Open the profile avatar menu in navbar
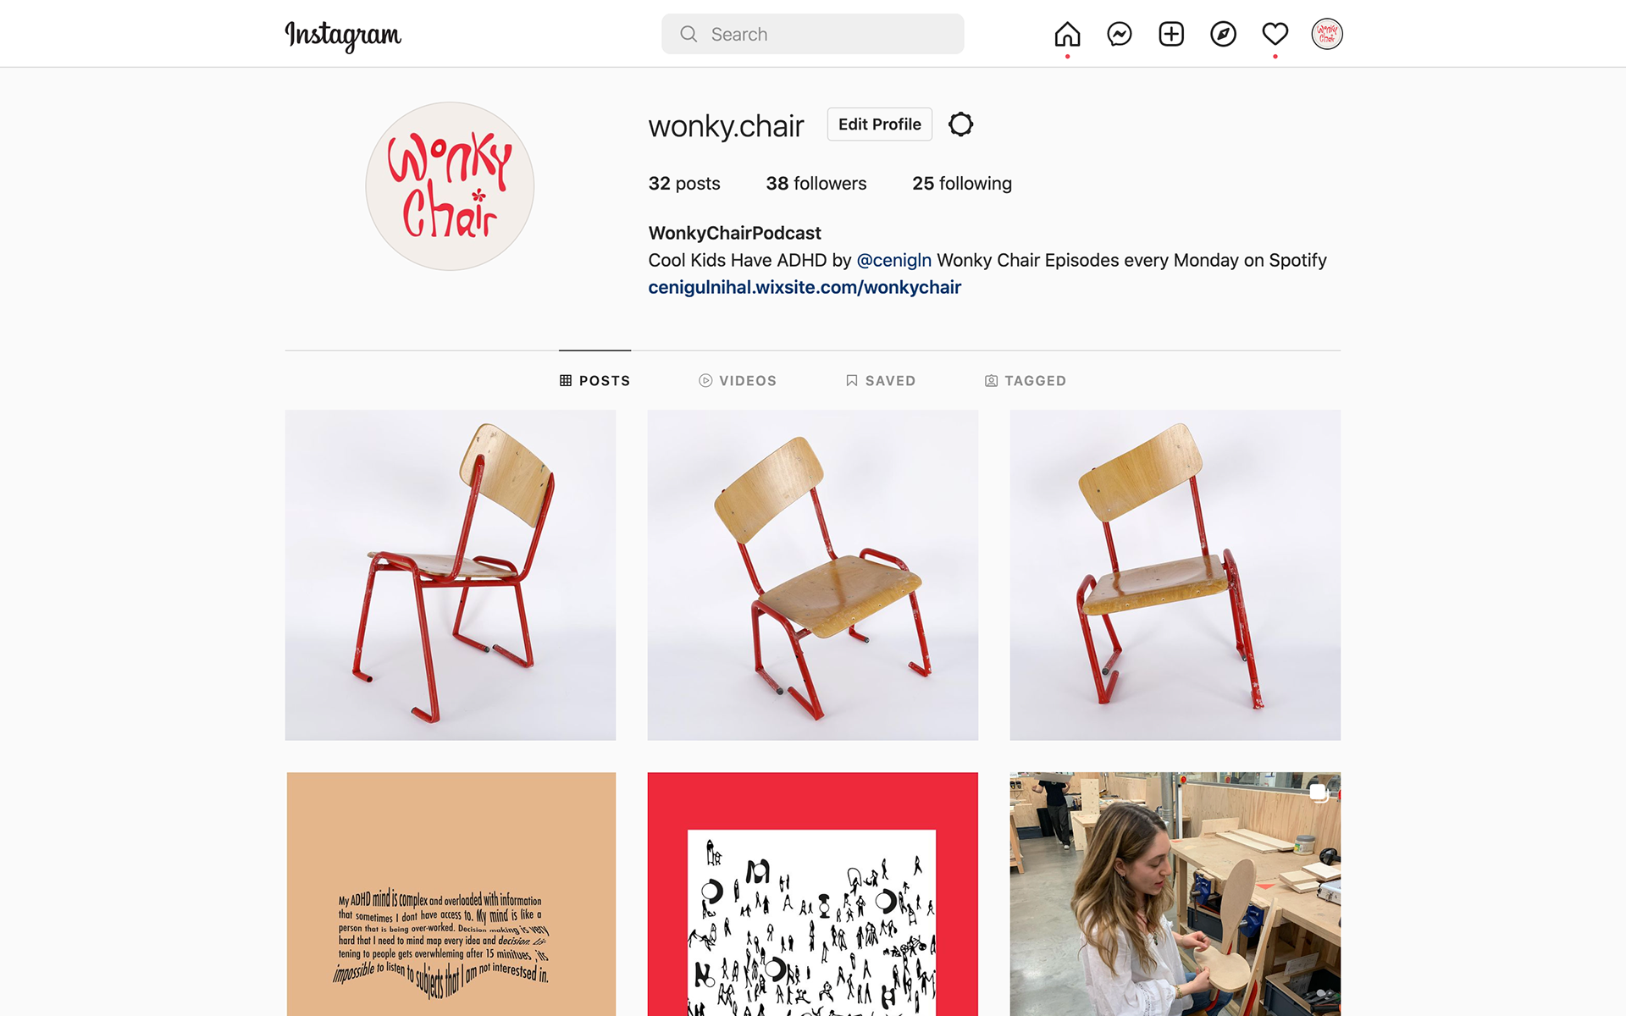 [x=1327, y=34]
